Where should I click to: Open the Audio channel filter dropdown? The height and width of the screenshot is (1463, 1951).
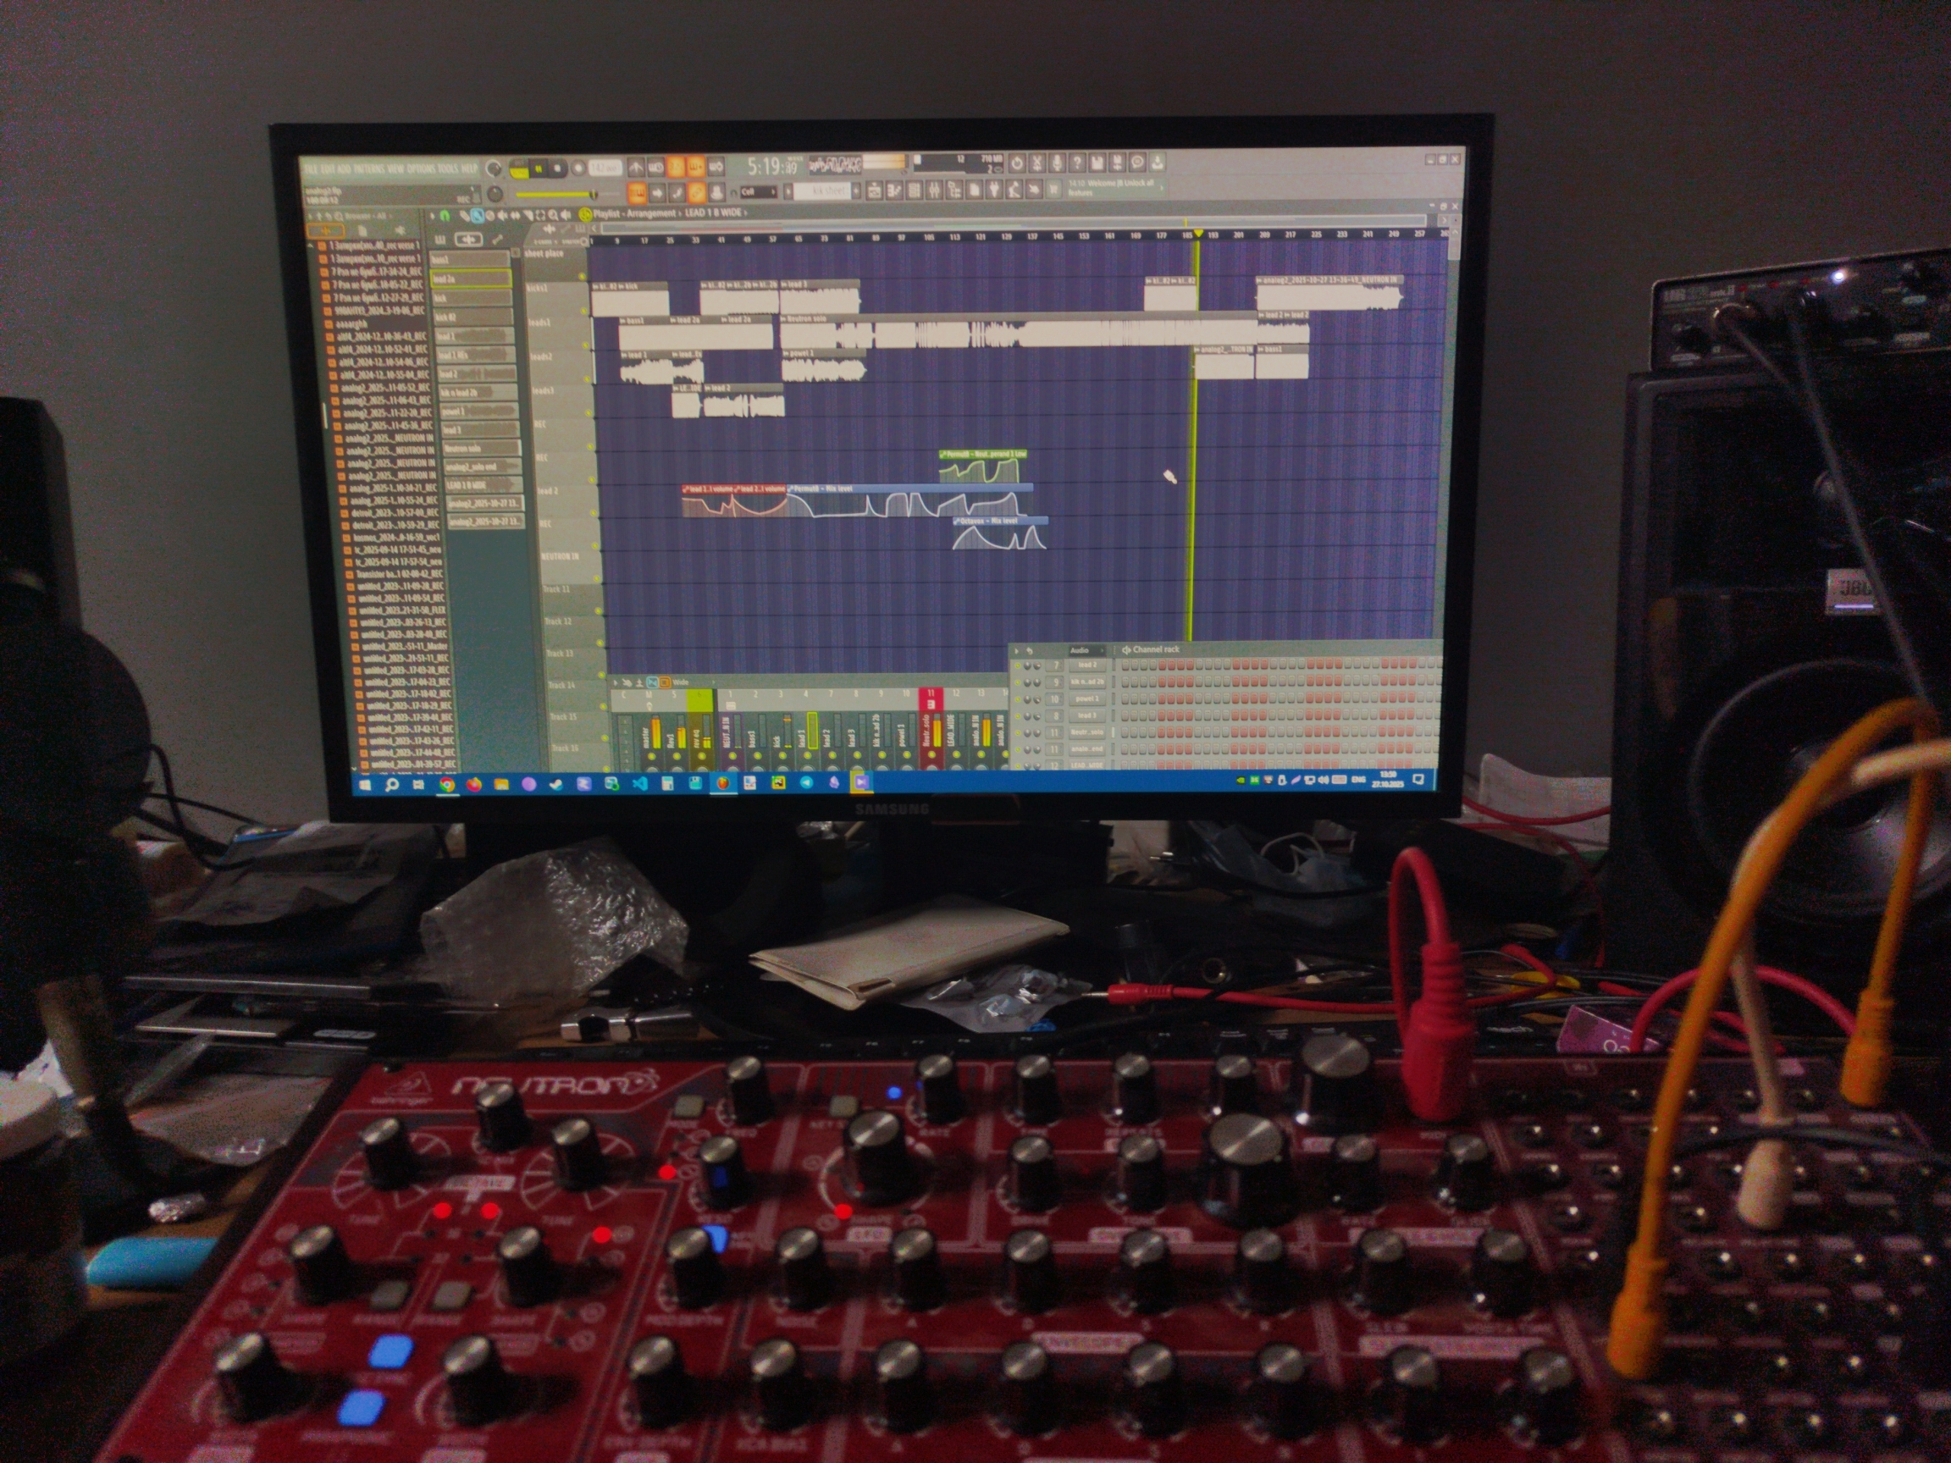1087,651
